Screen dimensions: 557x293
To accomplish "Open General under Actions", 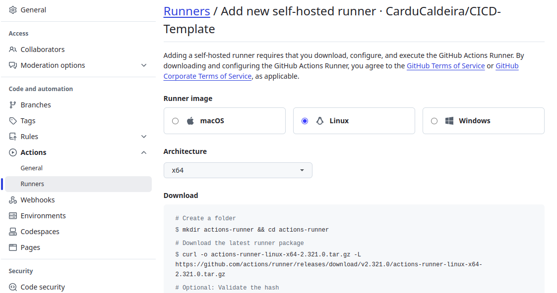I will pos(78,168).
